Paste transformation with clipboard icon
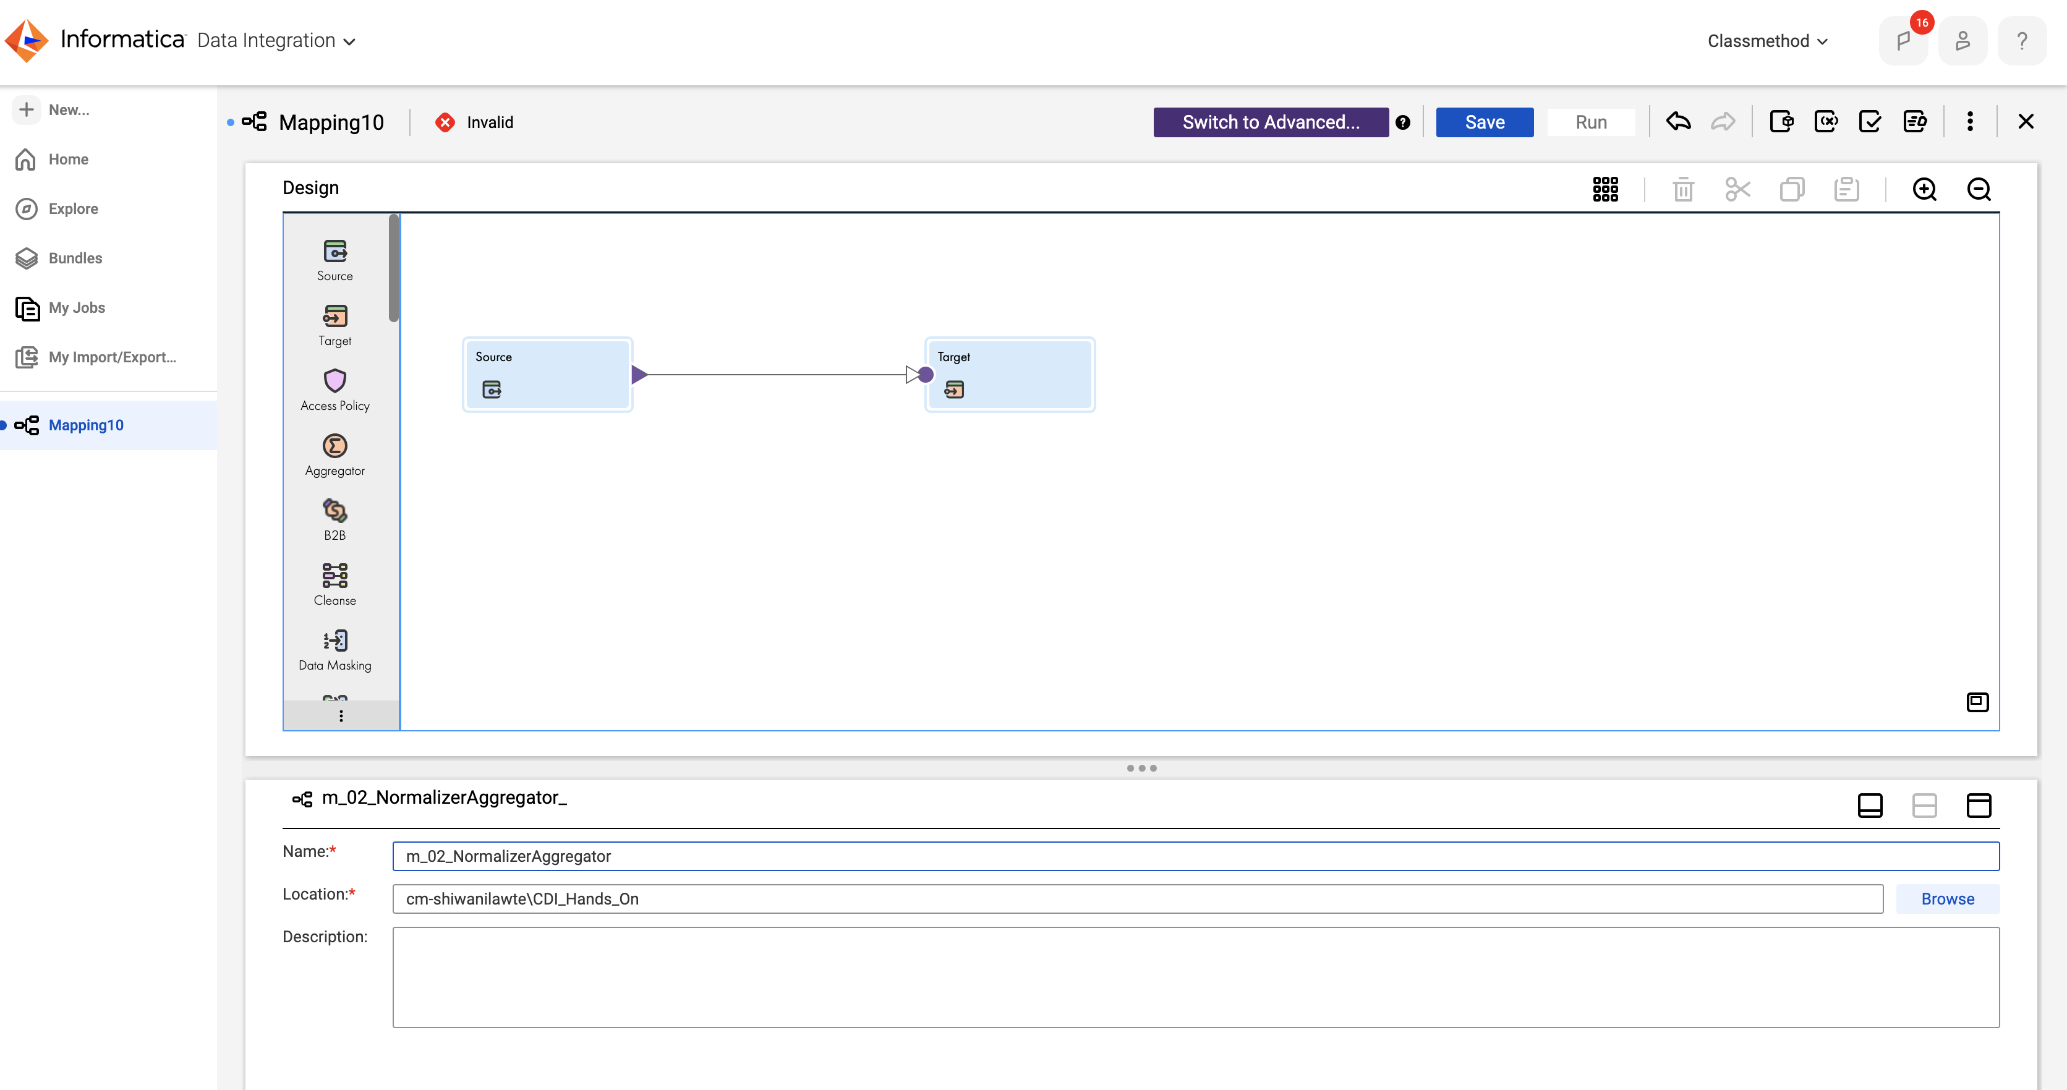This screenshot has width=2067, height=1090. tap(1846, 189)
